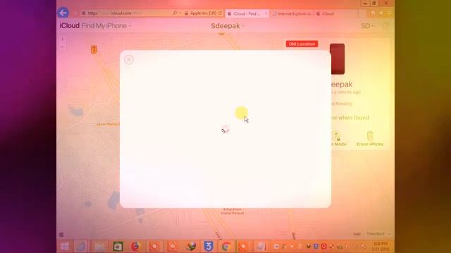Zoom out on the map
Screen dimensions: 451x253
click(63, 47)
